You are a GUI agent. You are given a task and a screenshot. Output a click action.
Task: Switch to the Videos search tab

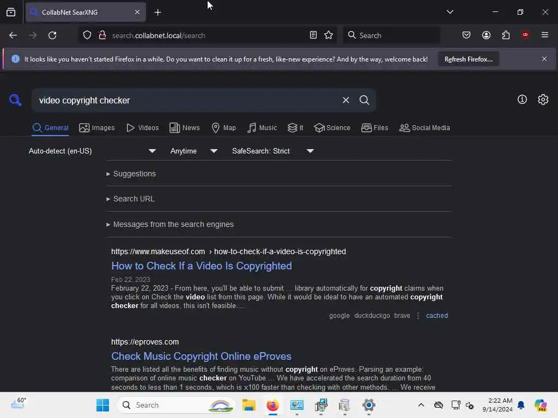point(142,127)
